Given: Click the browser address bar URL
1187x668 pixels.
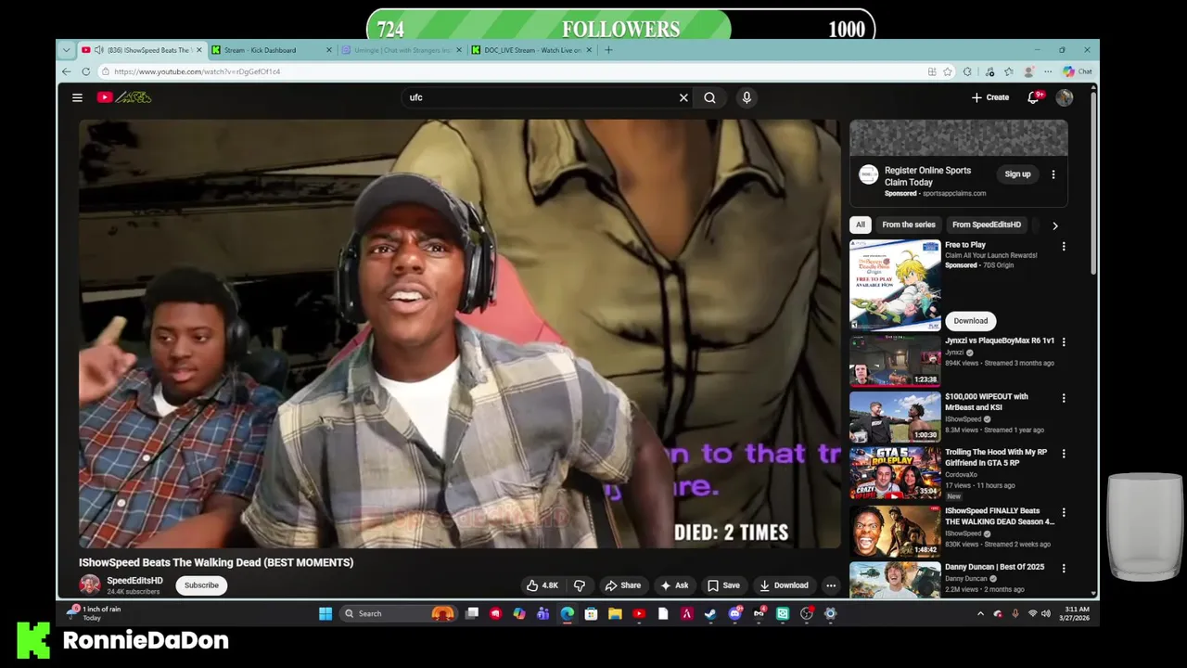Looking at the screenshot, I should point(197,71).
